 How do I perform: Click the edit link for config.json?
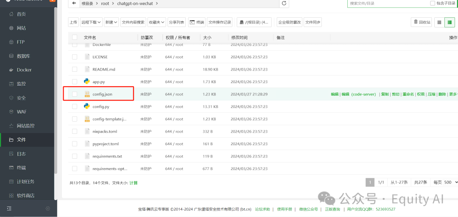click(x=335, y=95)
